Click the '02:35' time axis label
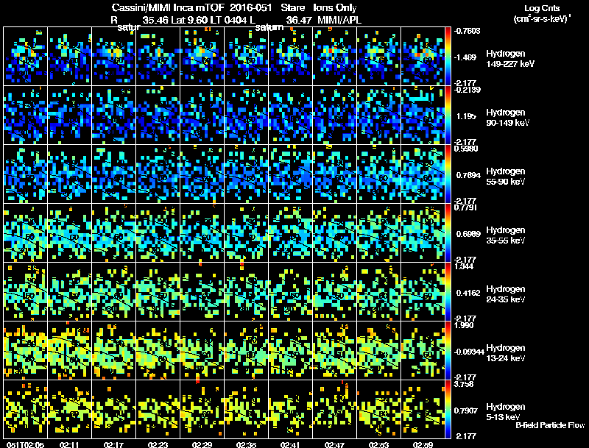This screenshot has width=589, height=448. (x=246, y=445)
